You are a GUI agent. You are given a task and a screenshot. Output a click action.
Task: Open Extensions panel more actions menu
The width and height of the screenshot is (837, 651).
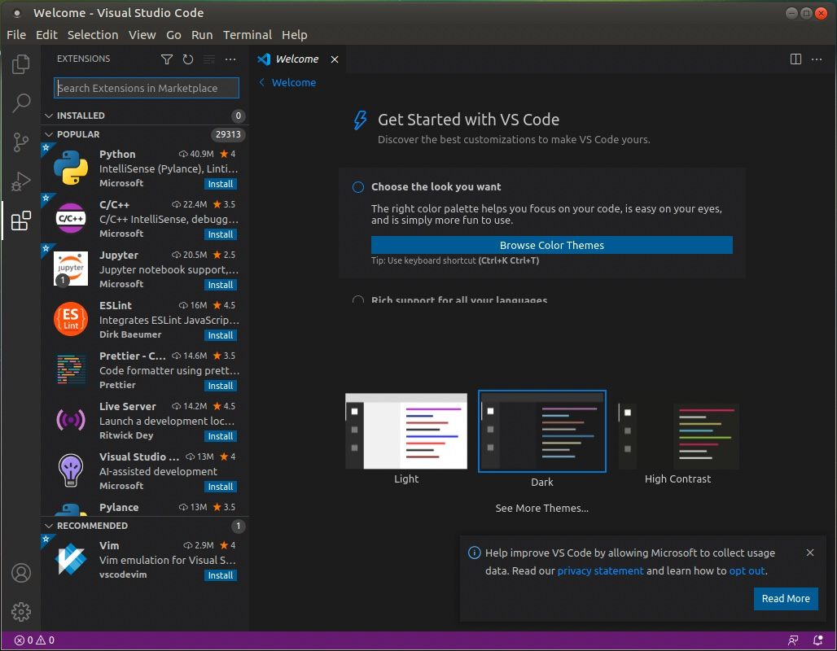coord(230,59)
